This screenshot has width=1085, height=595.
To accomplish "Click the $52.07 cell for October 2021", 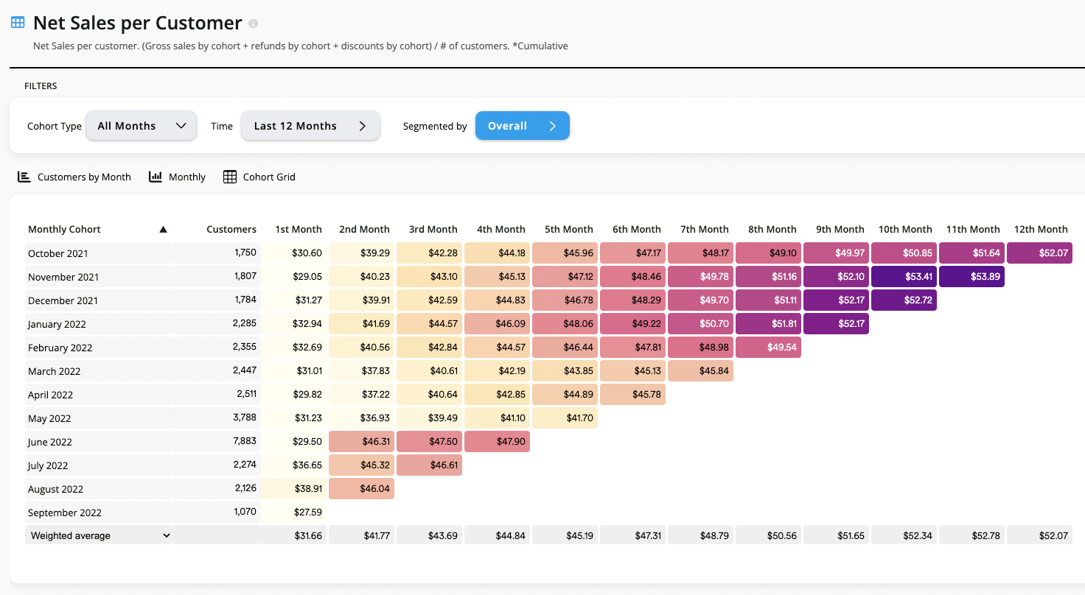I will (1039, 253).
